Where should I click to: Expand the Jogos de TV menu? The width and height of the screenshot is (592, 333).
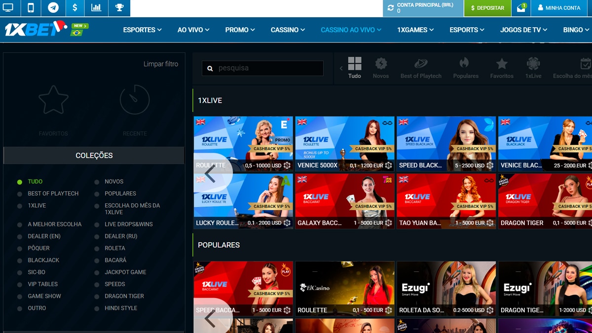coord(523,30)
